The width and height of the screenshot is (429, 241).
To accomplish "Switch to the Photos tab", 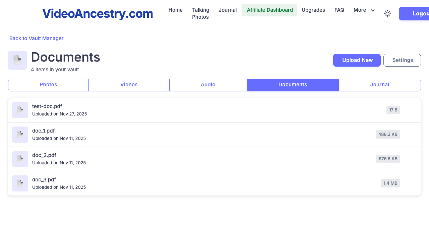I will coord(48,85).
